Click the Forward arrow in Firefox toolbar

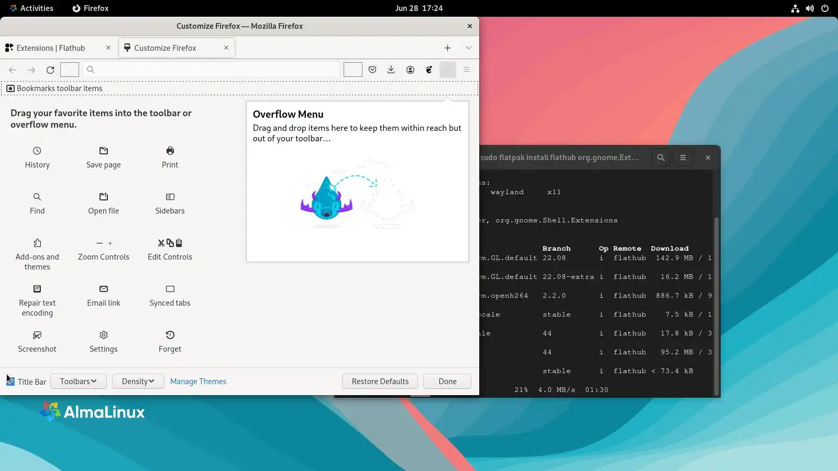31,70
